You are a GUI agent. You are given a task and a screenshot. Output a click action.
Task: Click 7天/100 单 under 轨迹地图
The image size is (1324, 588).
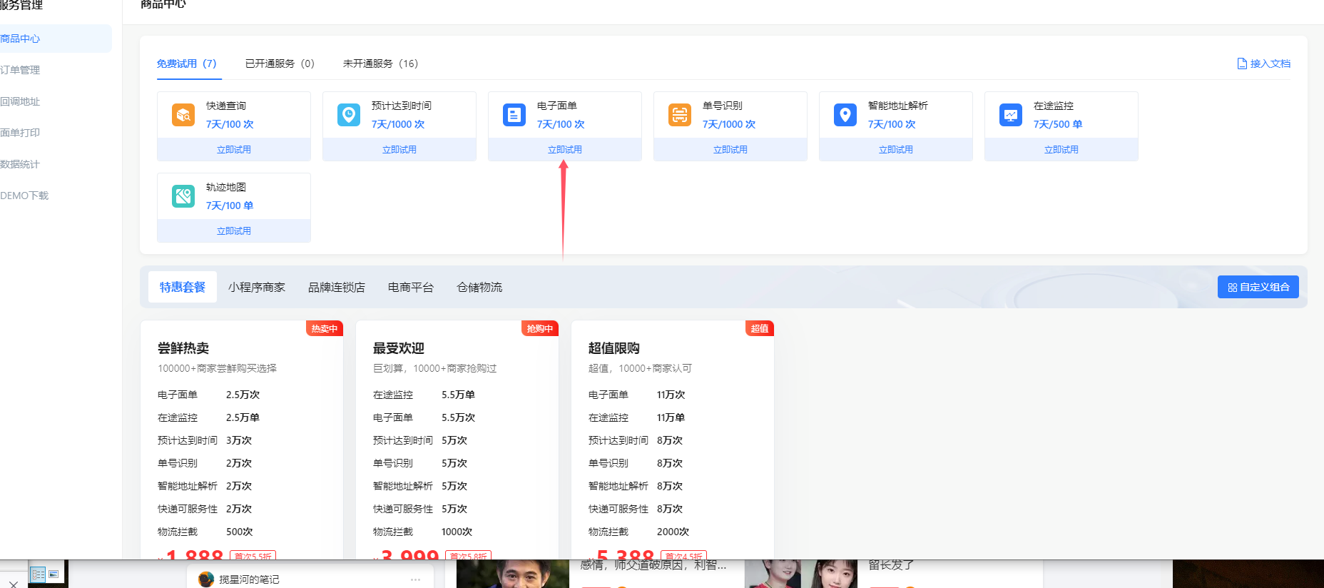pyautogui.click(x=230, y=206)
